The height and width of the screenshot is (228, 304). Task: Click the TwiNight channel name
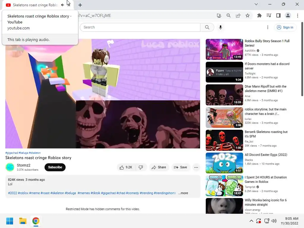(x=250, y=74)
